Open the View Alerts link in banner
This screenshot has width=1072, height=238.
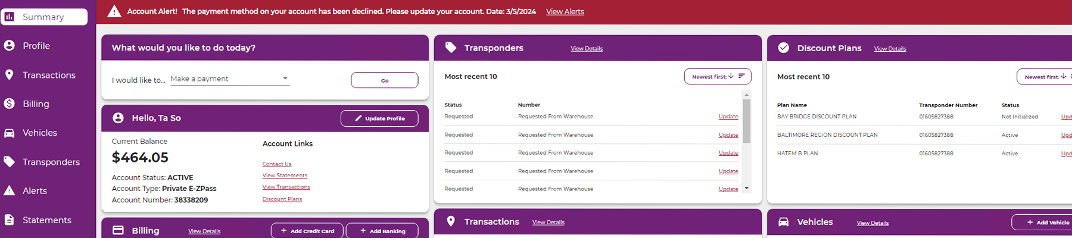(565, 11)
